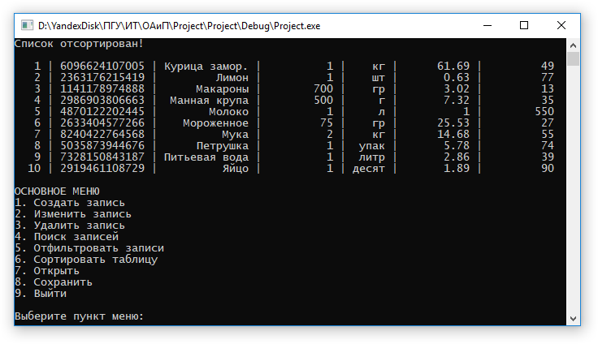Image resolution: width=598 pixels, height=344 pixels.
Task: Click product name 'Петрушка'
Action: click(x=223, y=146)
